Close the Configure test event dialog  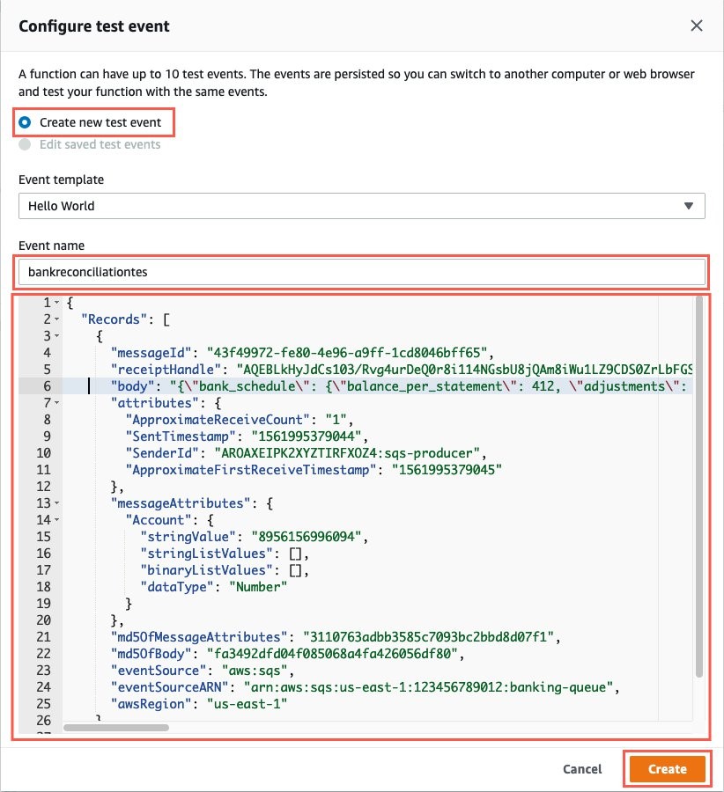(697, 26)
